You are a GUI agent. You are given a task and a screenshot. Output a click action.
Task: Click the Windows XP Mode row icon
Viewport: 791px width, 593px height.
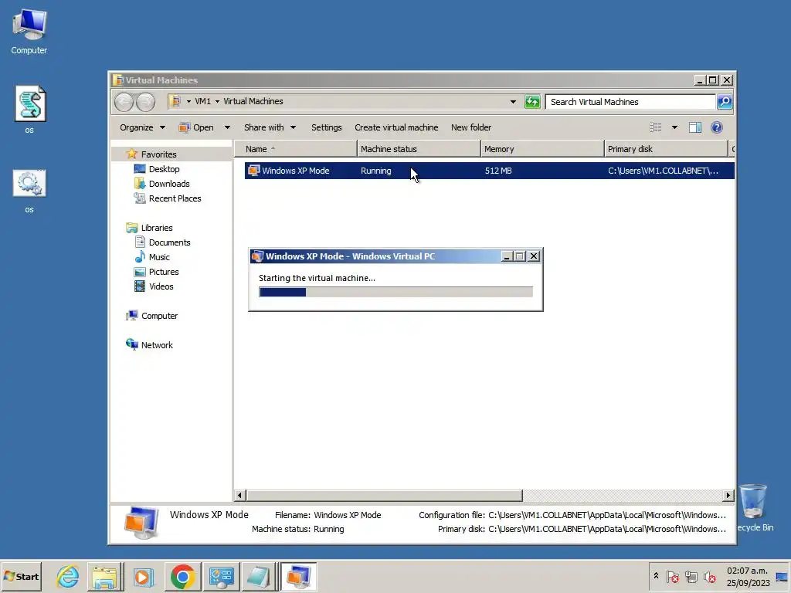pos(253,171)
